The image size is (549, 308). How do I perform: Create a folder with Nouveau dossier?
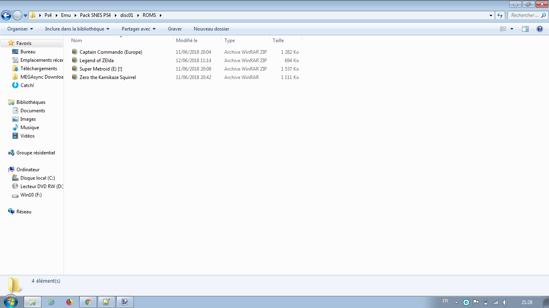click(x=211, y=29)
